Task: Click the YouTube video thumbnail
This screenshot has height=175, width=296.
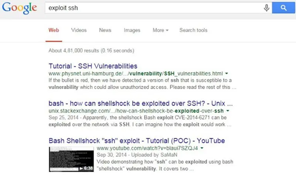Action: pos(71,159)
